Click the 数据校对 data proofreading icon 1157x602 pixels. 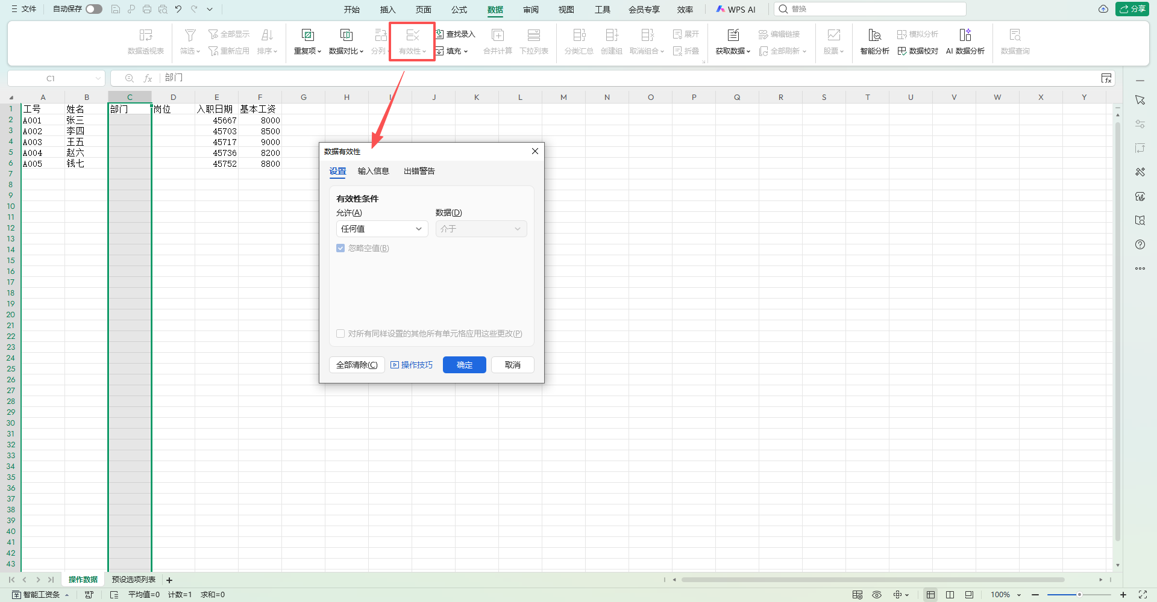(902, 51)
